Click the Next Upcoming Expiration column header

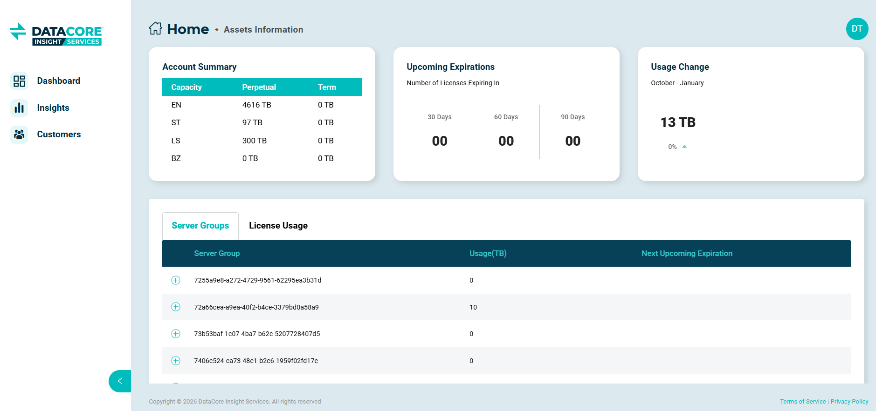687,253
